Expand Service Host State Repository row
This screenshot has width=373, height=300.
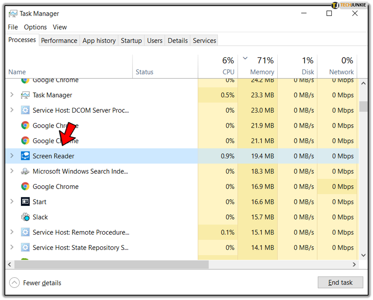[x=12, y=247]
